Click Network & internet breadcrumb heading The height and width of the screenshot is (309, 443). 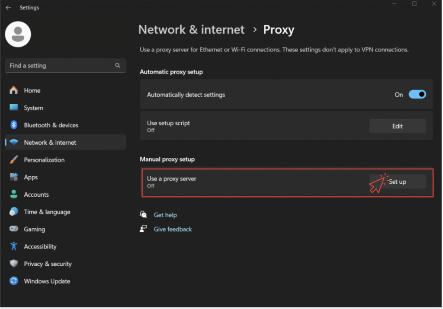[191, 30]
